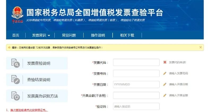Click pencil icon beside 请输入开具金额
Screen dimensions: 210x112
165,95
